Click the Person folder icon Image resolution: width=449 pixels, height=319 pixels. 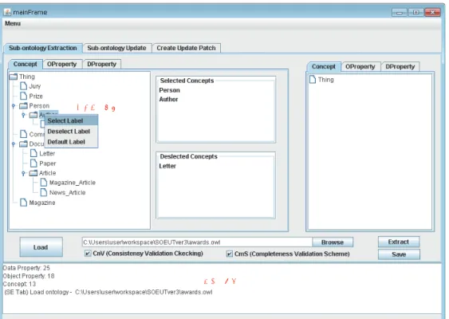23,105
